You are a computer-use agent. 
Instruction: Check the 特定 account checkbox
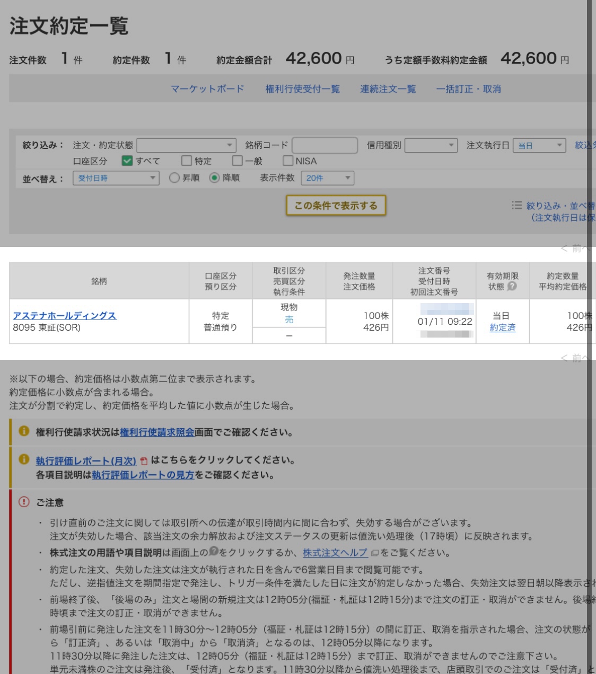pos(186,161)
